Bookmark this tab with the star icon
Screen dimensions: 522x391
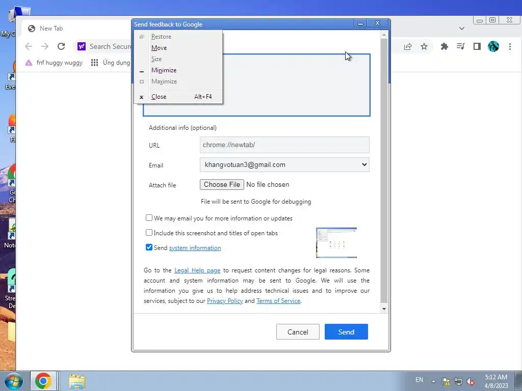(x=424, y=46)
